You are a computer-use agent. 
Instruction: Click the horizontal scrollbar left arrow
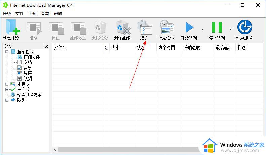click(55, 150)
